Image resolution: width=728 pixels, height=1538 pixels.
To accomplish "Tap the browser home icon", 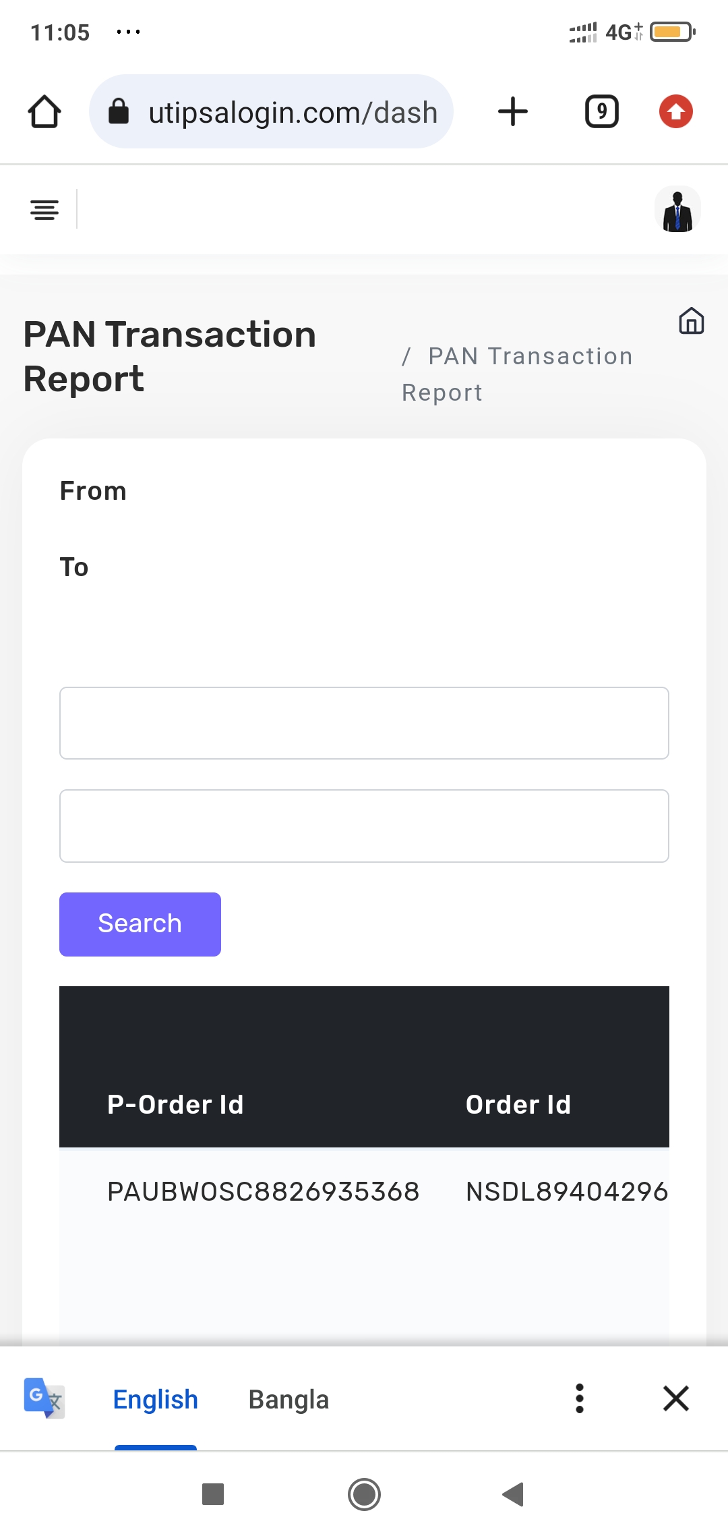I will click(x=44, y=112).
